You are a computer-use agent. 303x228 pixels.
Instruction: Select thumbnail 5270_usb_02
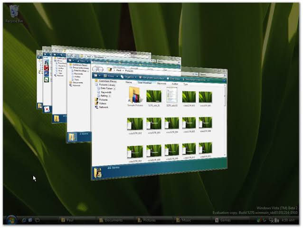pos(172,97)
